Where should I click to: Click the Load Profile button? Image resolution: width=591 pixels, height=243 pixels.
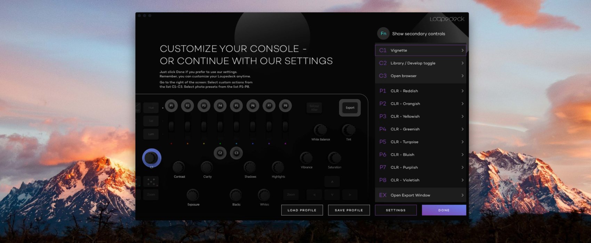[x=302, y=210]
